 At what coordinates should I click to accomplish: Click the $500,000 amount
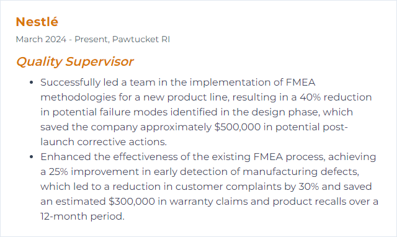(x=238, y=127)
